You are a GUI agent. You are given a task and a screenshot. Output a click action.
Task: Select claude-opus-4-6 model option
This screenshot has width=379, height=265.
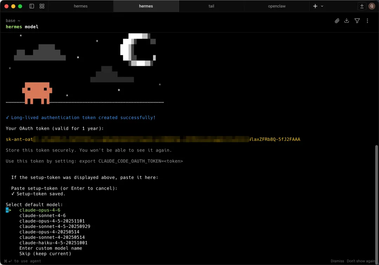point(40,210)
